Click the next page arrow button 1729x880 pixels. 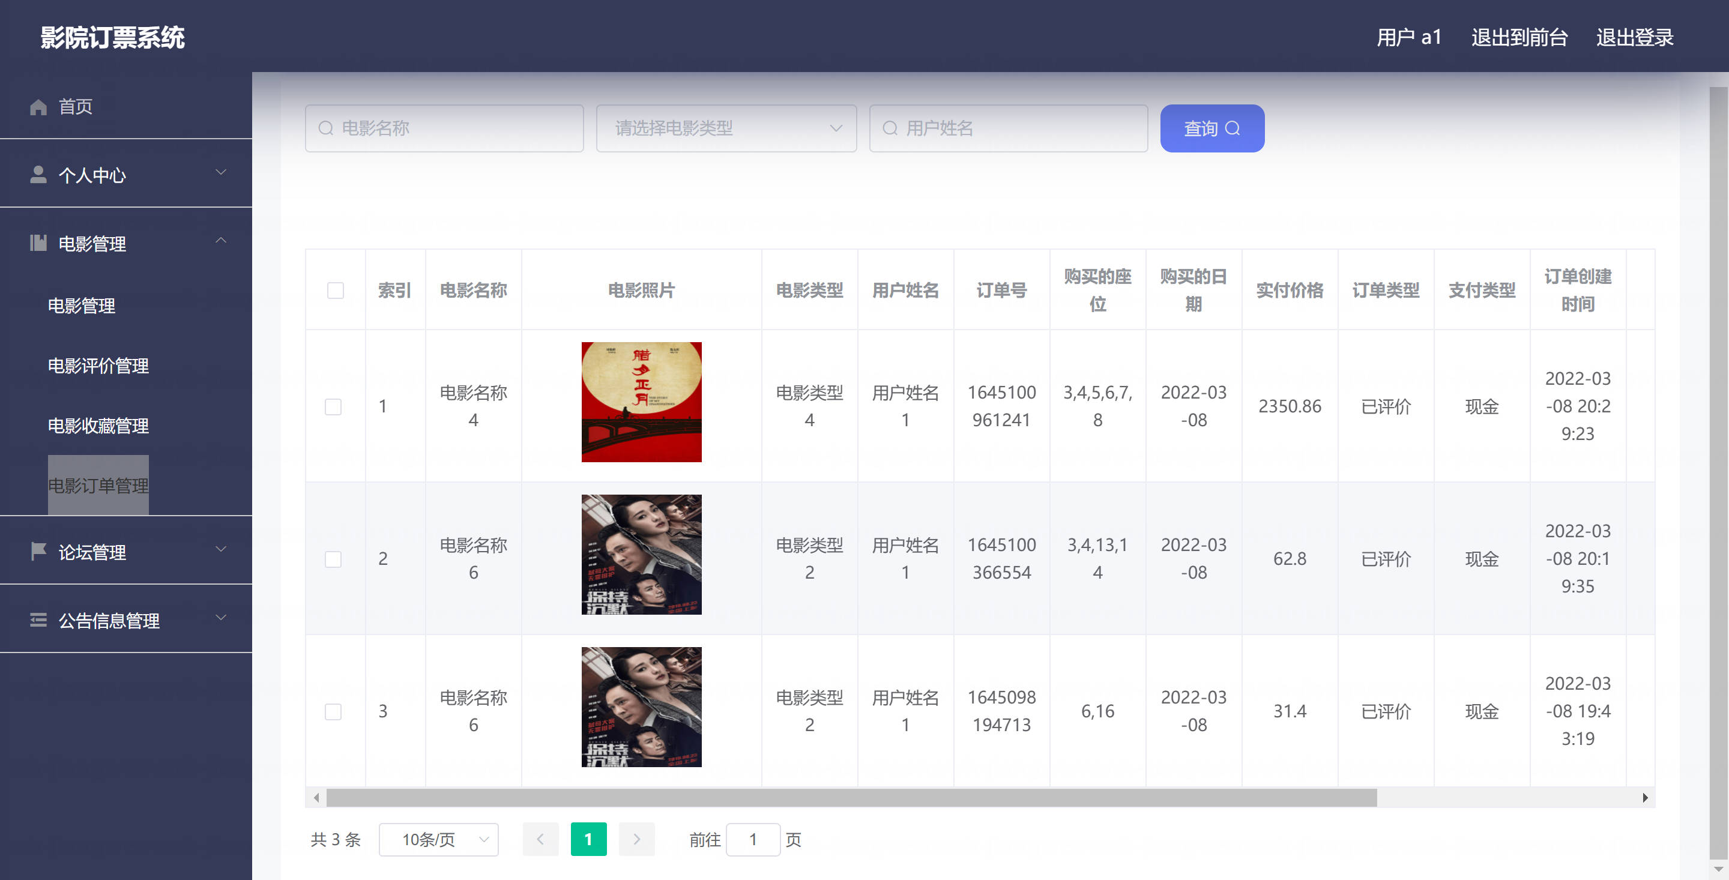[x=636, y=840]
